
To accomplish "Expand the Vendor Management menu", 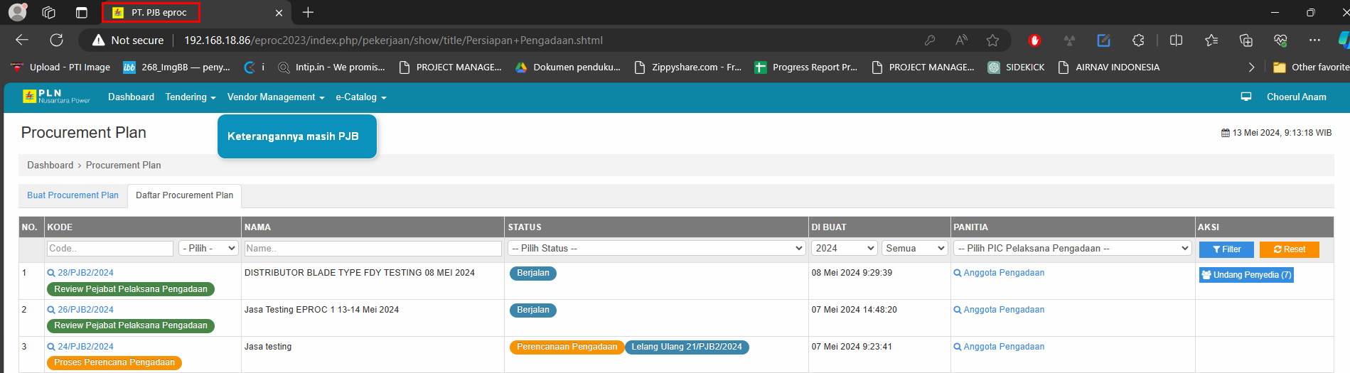I will click(275, 97).
